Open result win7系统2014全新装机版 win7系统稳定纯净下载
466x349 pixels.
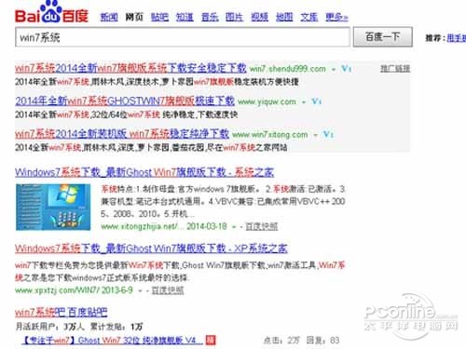(122, 134)
